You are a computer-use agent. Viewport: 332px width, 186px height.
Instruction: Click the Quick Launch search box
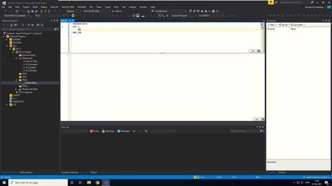pyautogui.click(x=294, y=2)
